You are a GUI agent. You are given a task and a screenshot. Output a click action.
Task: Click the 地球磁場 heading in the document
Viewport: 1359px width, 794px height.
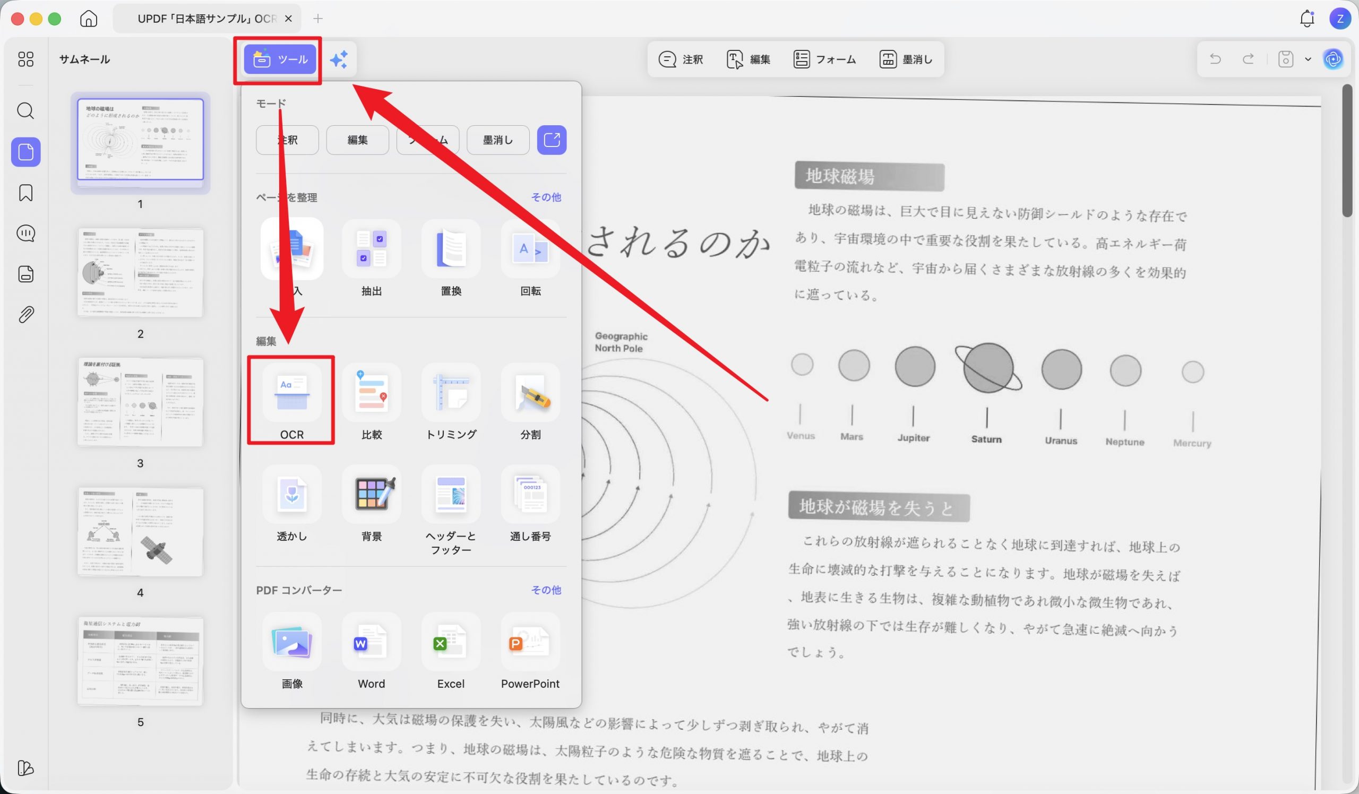pos(869,176)
